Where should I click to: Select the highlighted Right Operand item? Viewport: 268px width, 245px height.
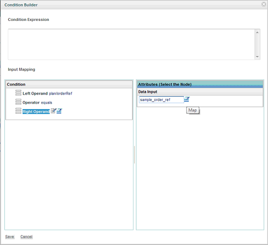coord(36,112)
